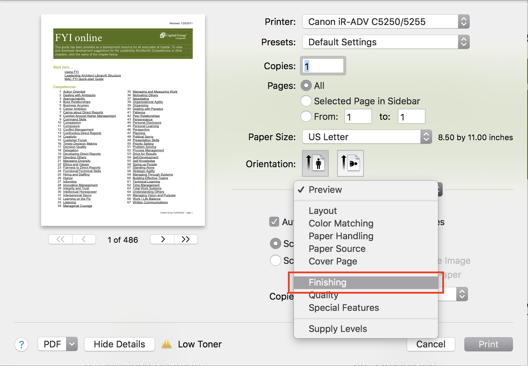Go back one page with previous arrow
The height and width of the screenshot is (366, 528).
[x=84, y=239]
